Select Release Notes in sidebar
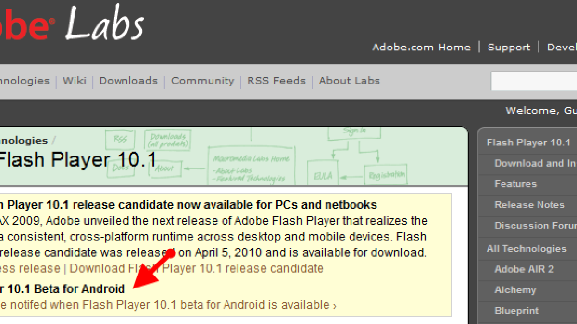 [x=529, y=205]
